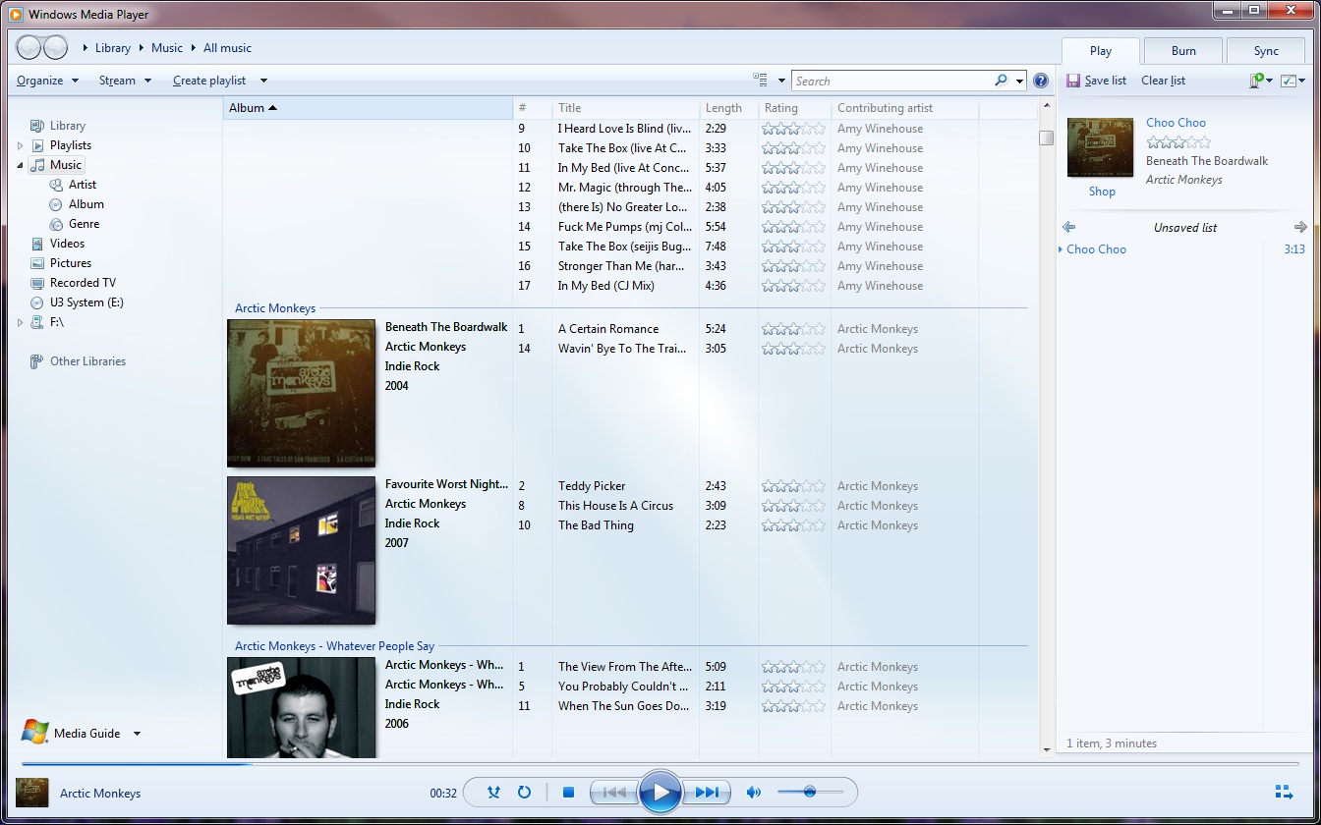Select the track A Certain Romance
This screenshot has width=1321, height=825.
(608, 329)
